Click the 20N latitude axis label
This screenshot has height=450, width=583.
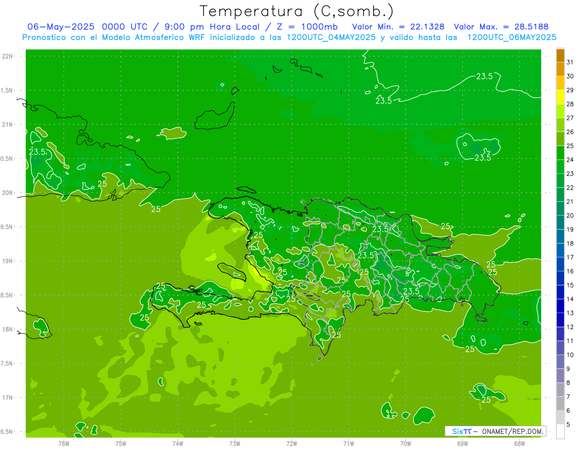[x=7, y=193]
